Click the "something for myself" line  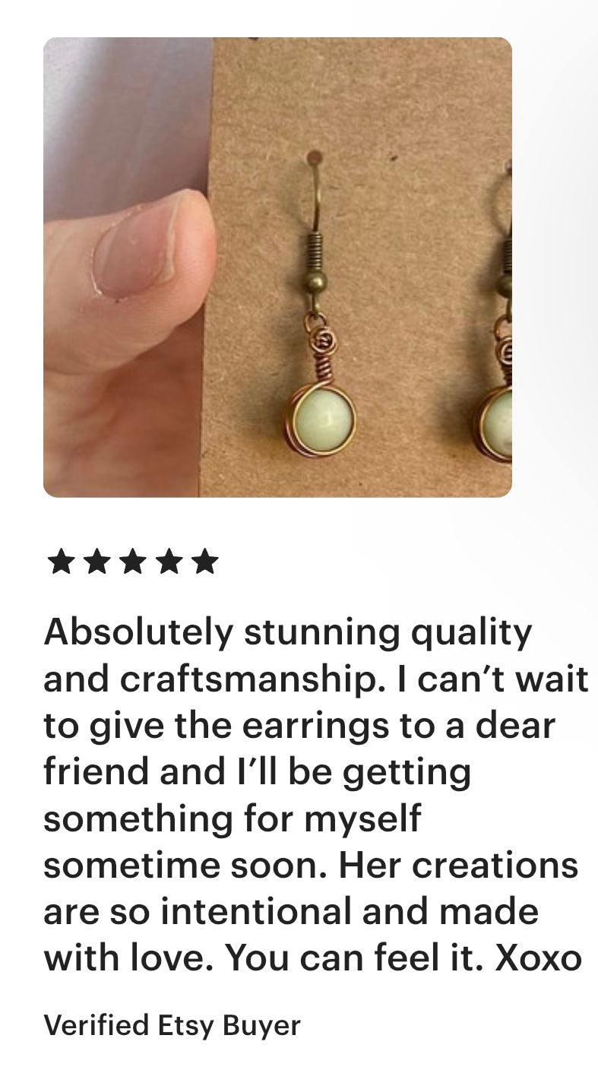[x=232, y=820]
